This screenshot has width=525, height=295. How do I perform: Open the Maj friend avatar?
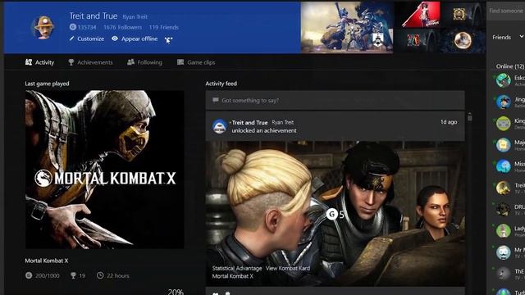click(x=503, y=145)
